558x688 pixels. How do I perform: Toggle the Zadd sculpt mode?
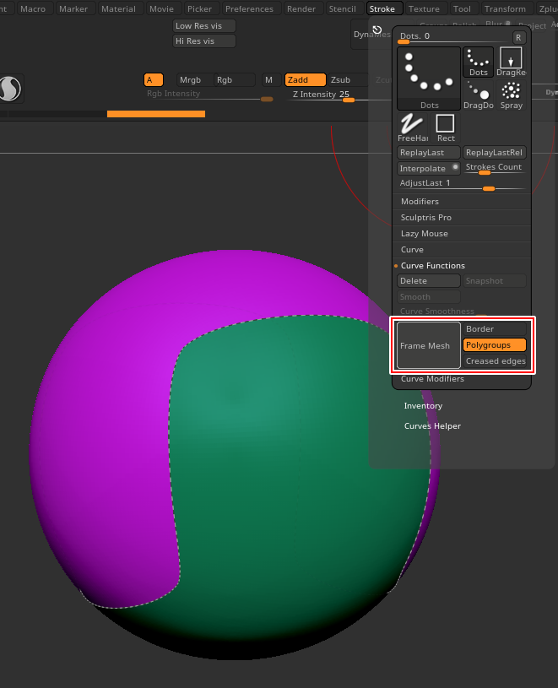[x=305, y=80]
